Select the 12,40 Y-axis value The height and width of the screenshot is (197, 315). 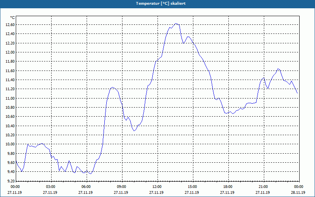[10, 34]
